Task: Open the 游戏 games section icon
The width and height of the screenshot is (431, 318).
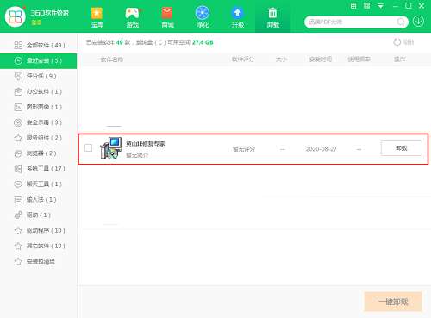Action: [132, 17]
